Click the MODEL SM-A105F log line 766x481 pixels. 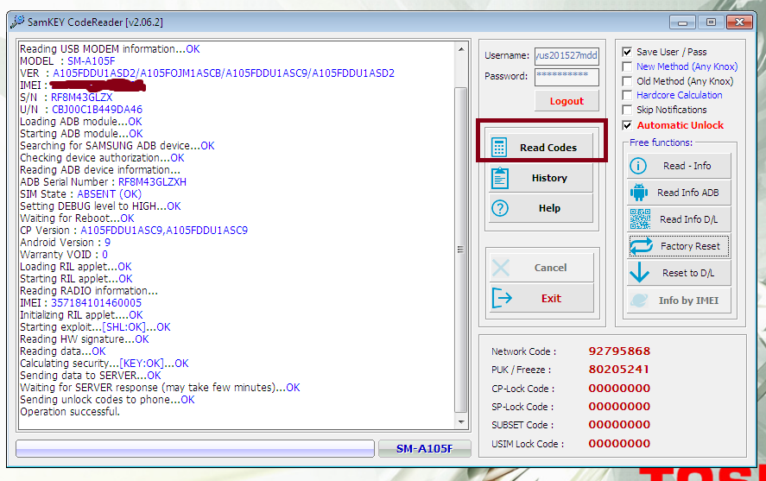pos(67,61)
